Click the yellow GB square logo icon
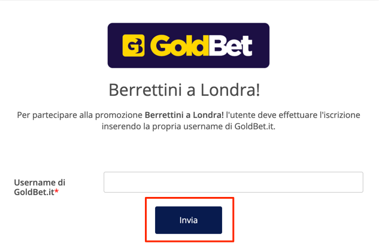 coord(134,45)
